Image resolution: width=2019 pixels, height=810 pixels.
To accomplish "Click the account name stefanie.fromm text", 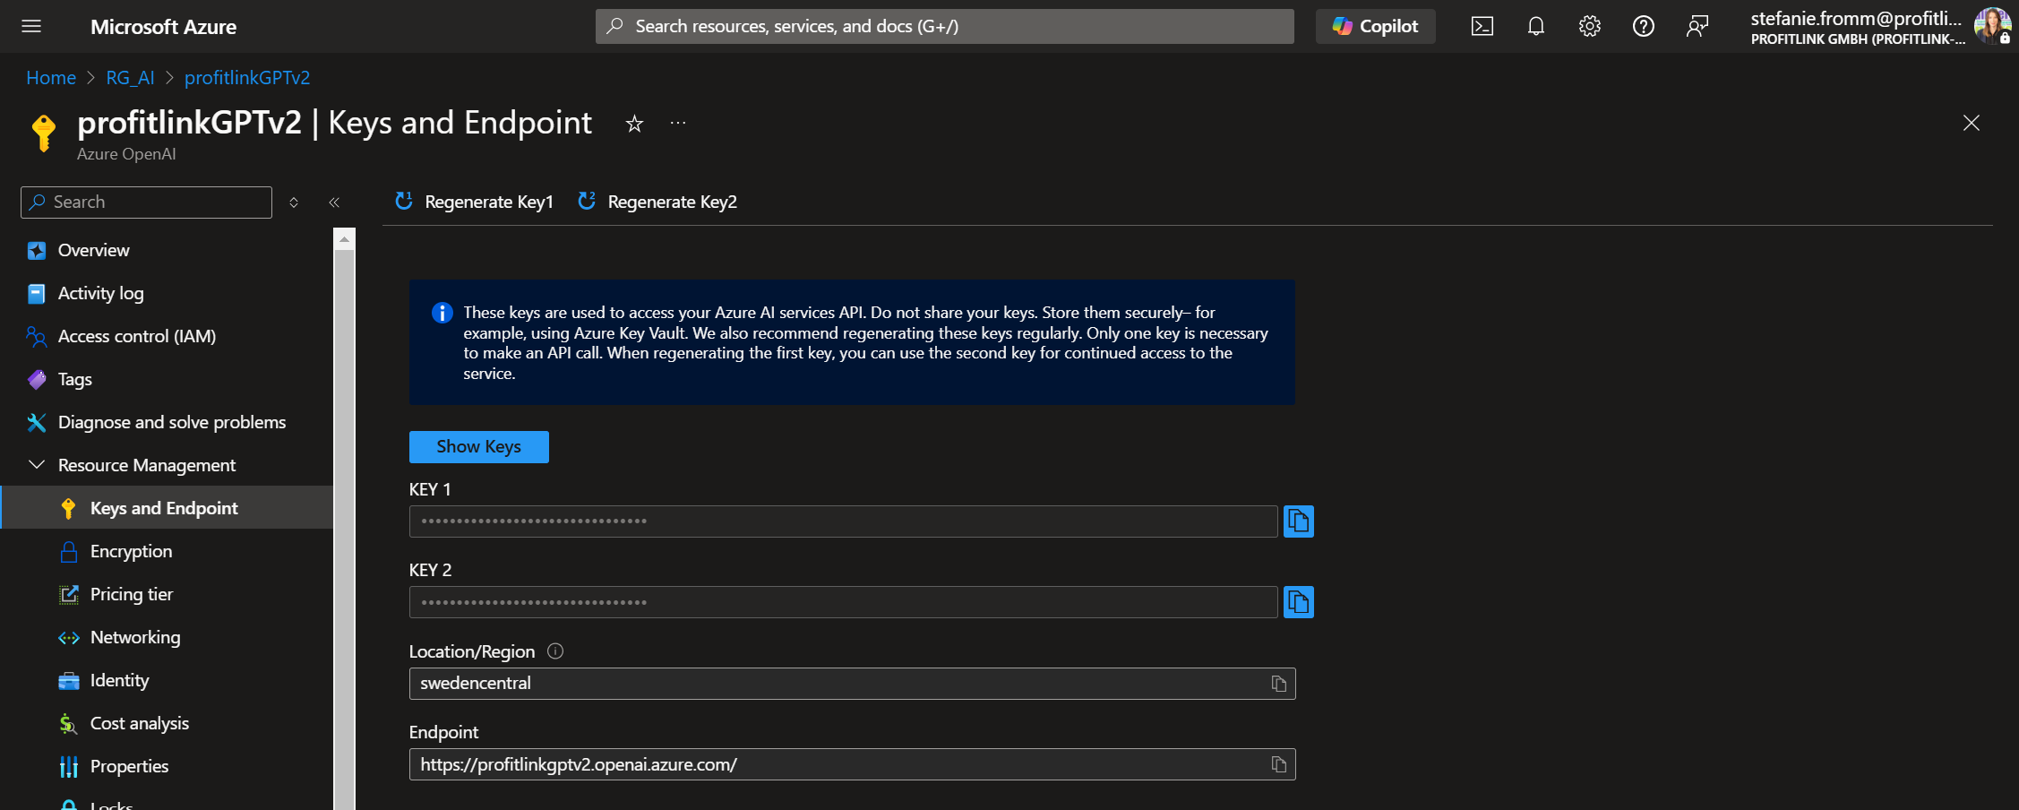I will click(x=1856, y=18).
